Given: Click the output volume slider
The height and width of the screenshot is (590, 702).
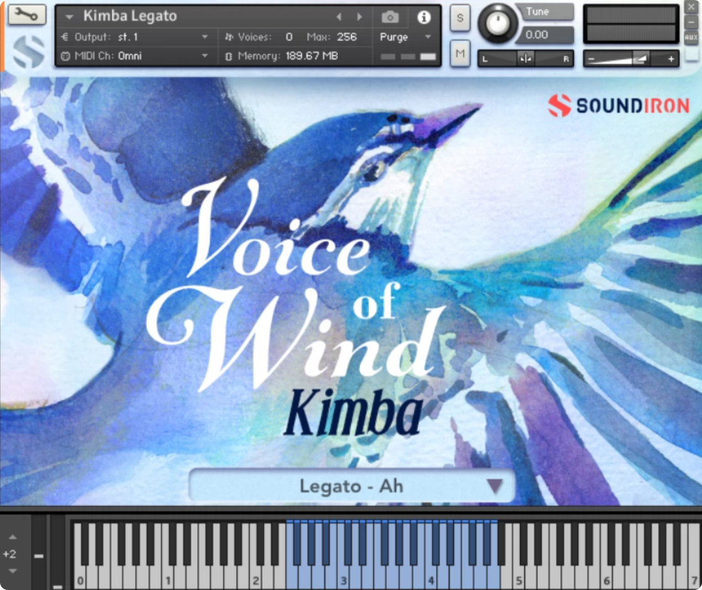Looking at the screenshot, I should click(631, 58).
